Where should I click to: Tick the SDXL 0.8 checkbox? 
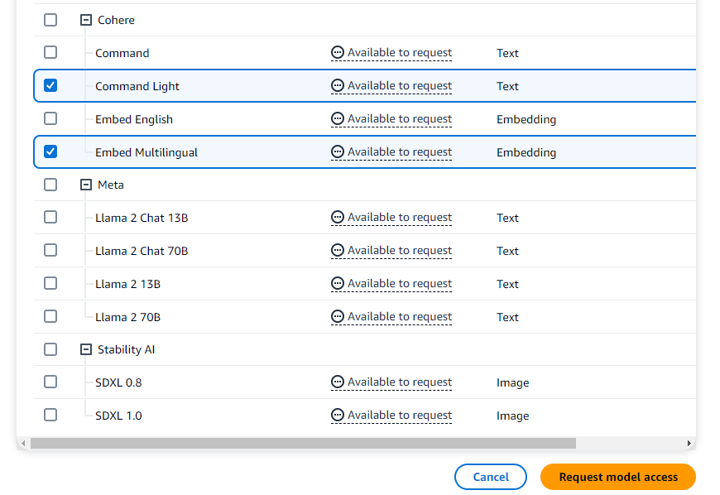pyautogui.click(x=50, y=382)
